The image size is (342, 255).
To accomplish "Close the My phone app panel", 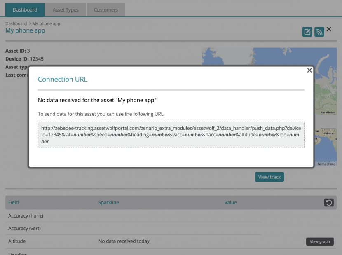I will tap(329, 29).
